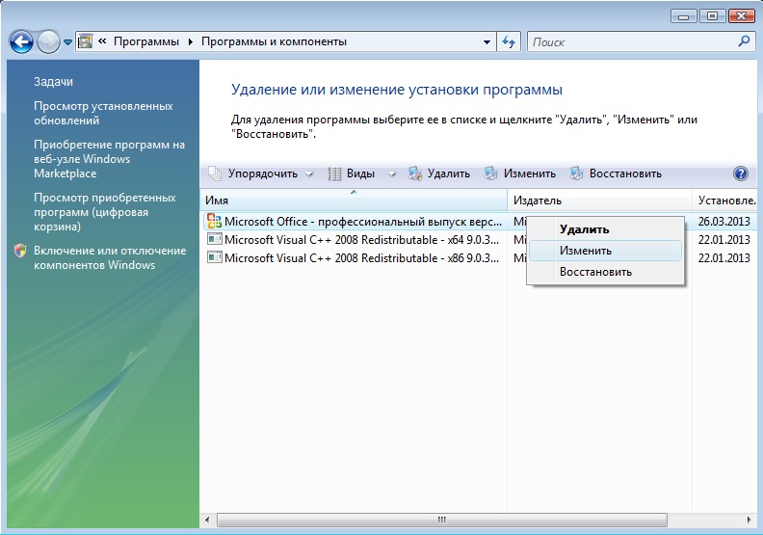Click the Back navigation arrow button
This screenshot has height=535, width=763.
21,41
